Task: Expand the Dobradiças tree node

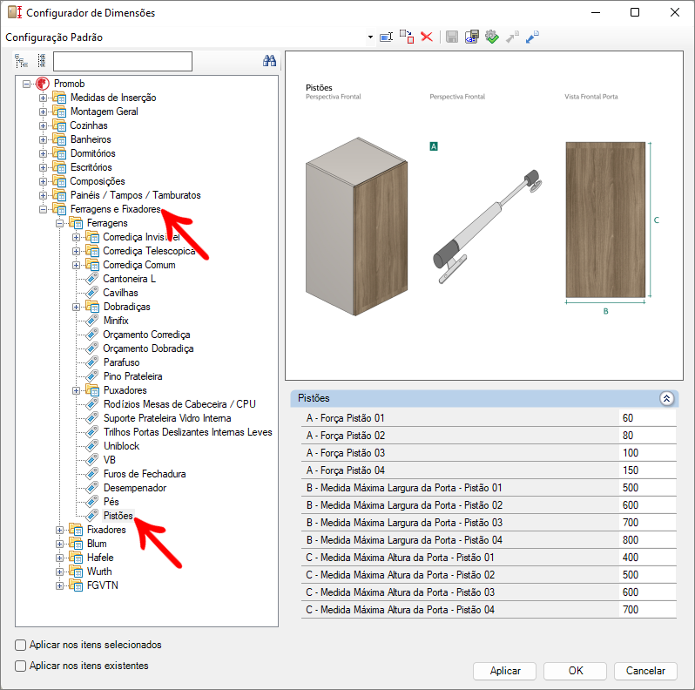Action: (x=77, y=307)
